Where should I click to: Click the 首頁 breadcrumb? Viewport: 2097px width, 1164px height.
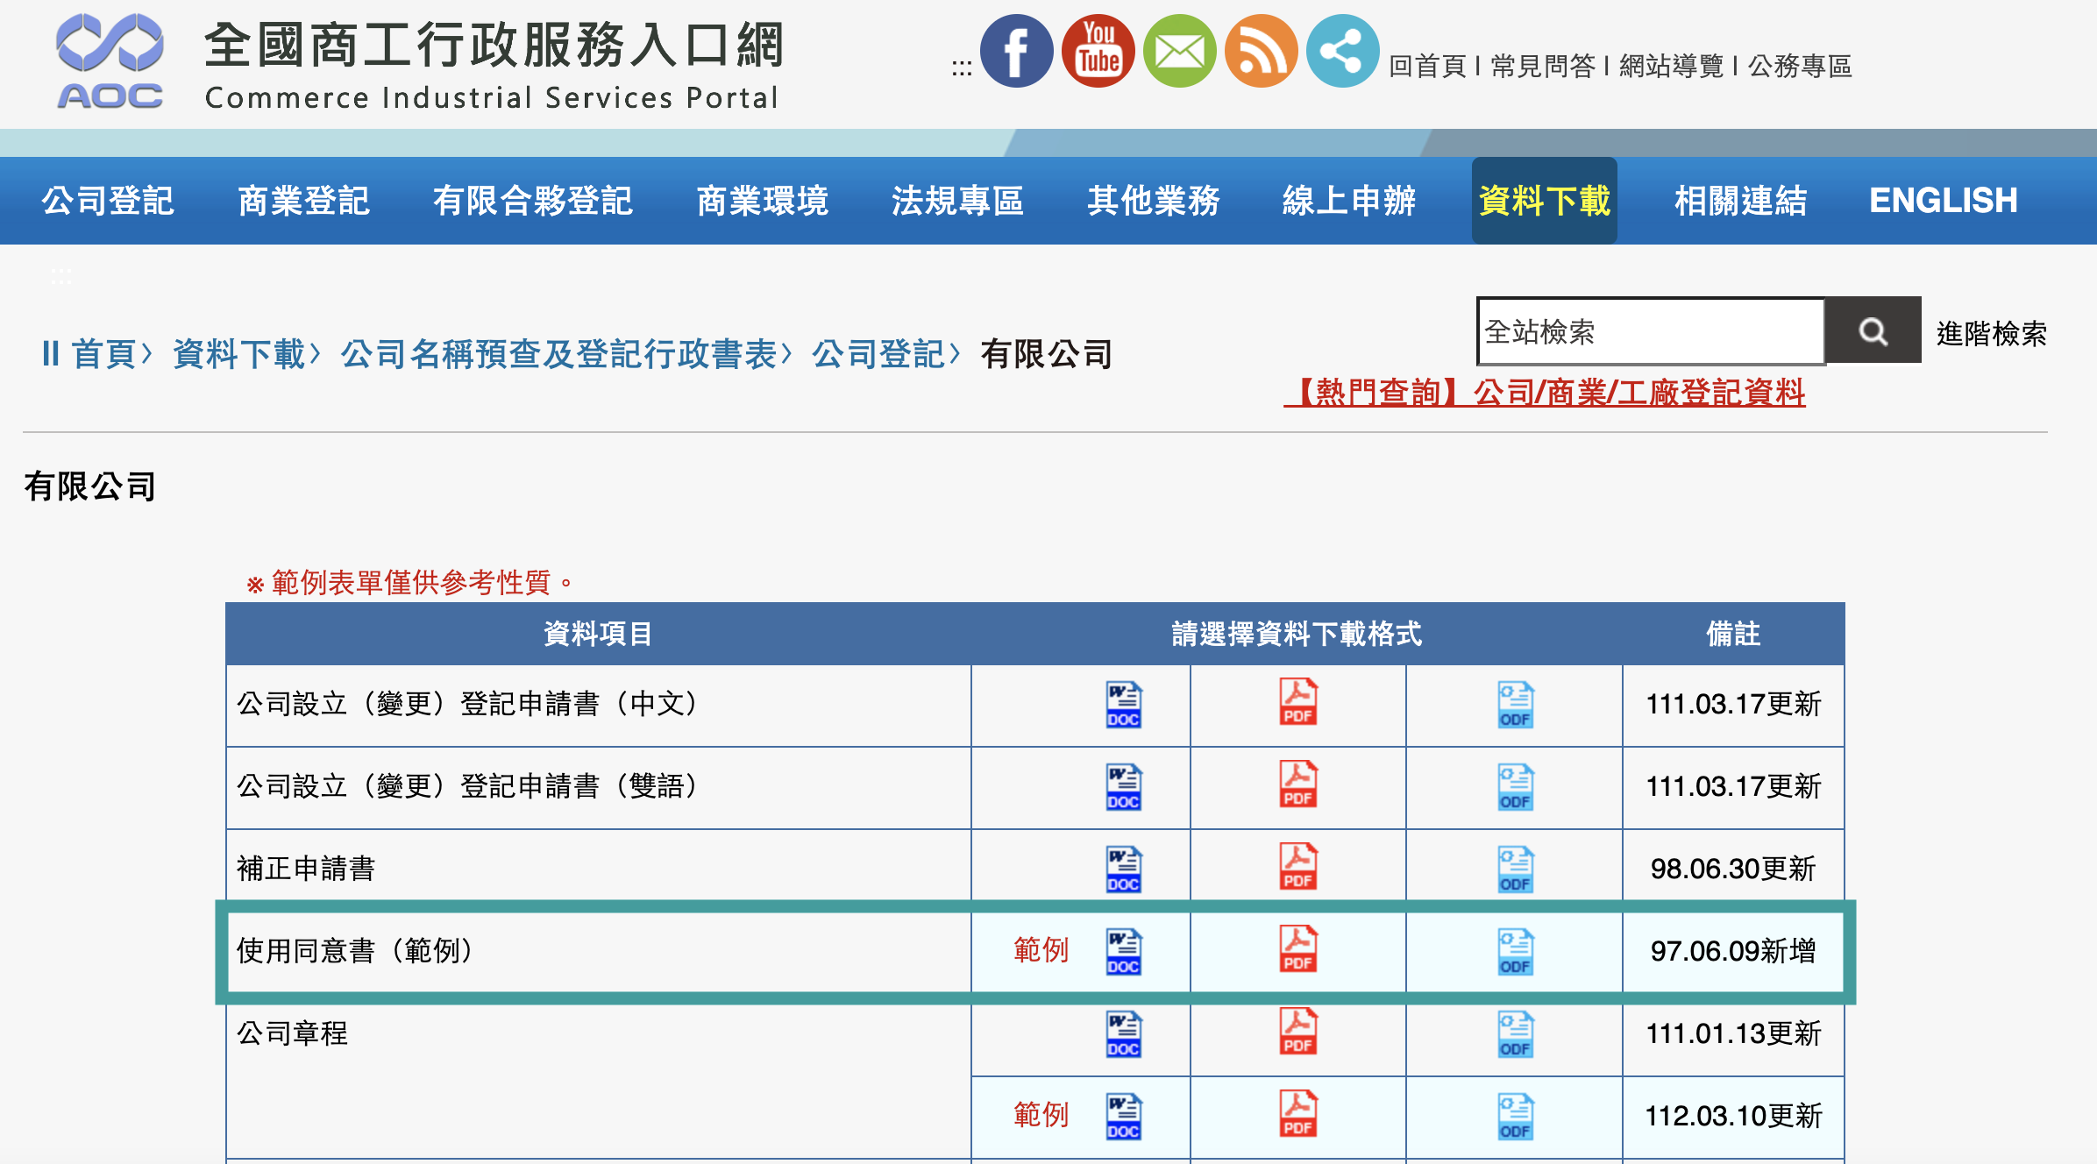pos(103,354)
